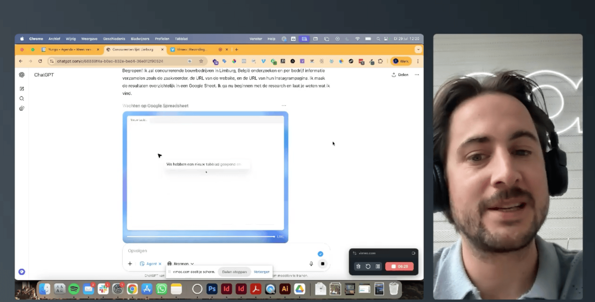The image size is (595, 302).
Task: Open the Wijzig menu
Action: click(71, 39)
